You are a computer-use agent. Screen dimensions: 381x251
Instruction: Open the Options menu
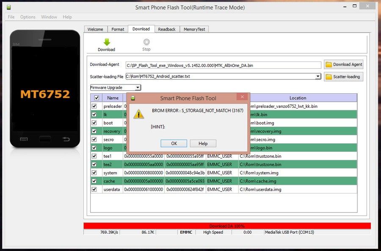coord(28,17)
